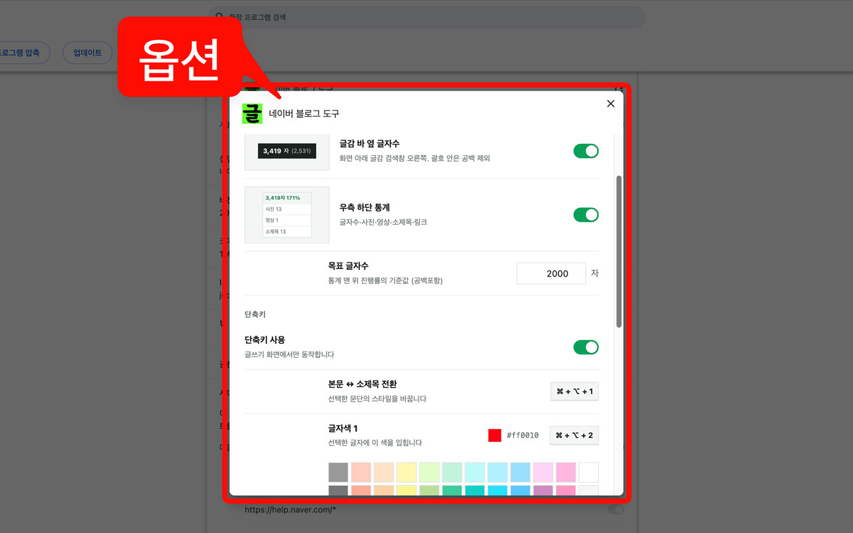Click the ⌘+⌥+2 shortcut button
853x533 pixels.
pos(574,435)
